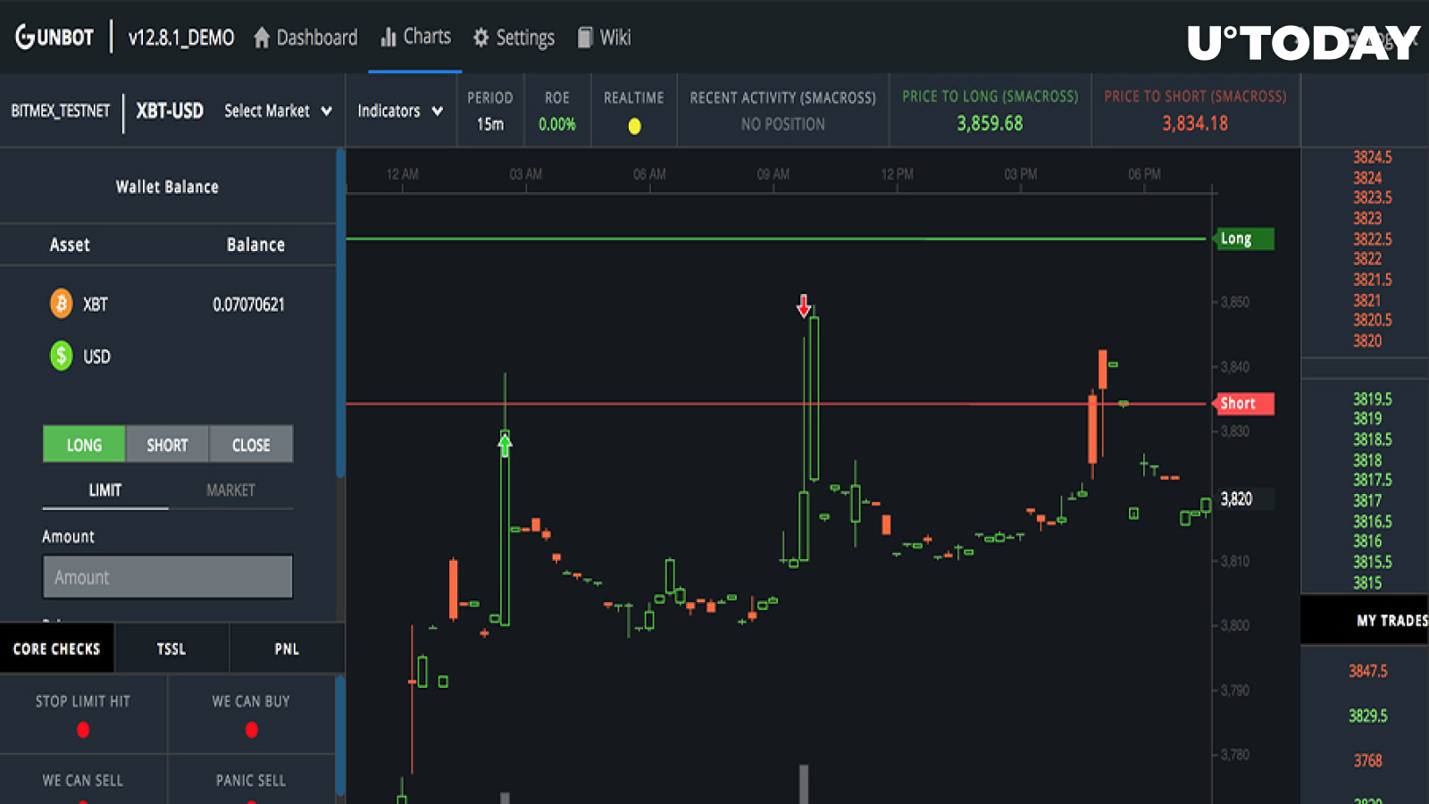Click the Wallet Balance heading
The image size is (1429, 804).
click(167, 187)
